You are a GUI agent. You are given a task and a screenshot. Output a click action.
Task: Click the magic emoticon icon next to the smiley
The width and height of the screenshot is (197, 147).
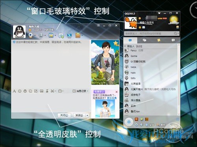point(25,91)
